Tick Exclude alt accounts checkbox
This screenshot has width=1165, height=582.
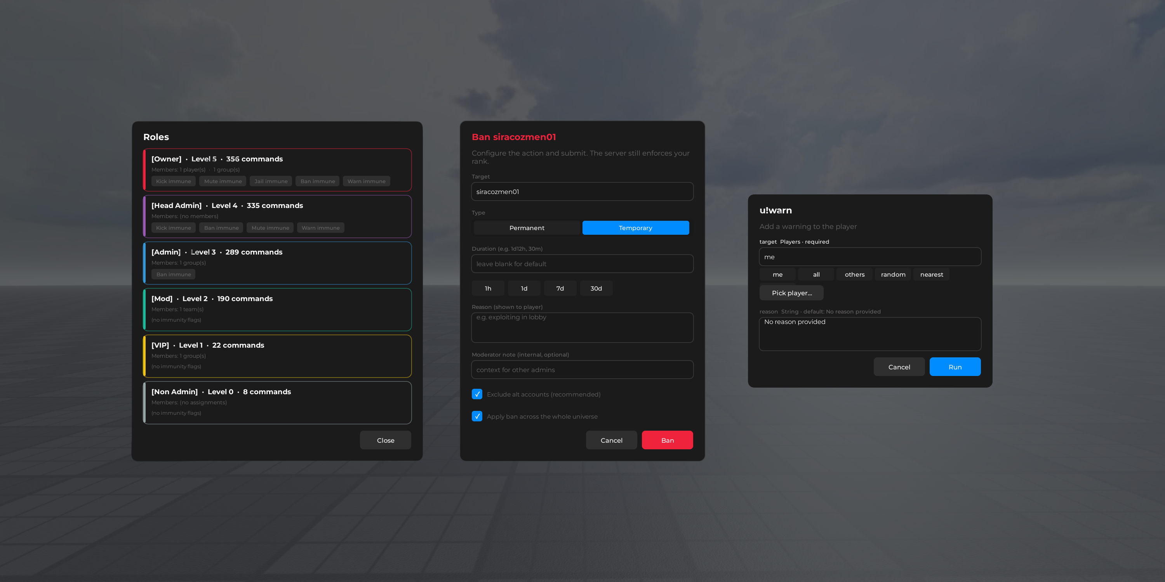[476, 394]
